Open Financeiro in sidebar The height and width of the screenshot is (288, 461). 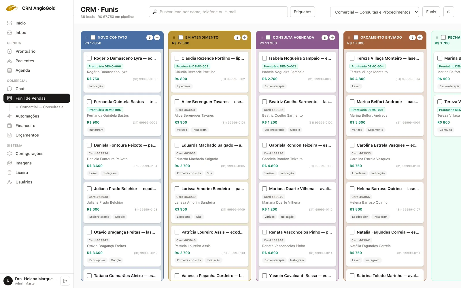click(37, 126)
